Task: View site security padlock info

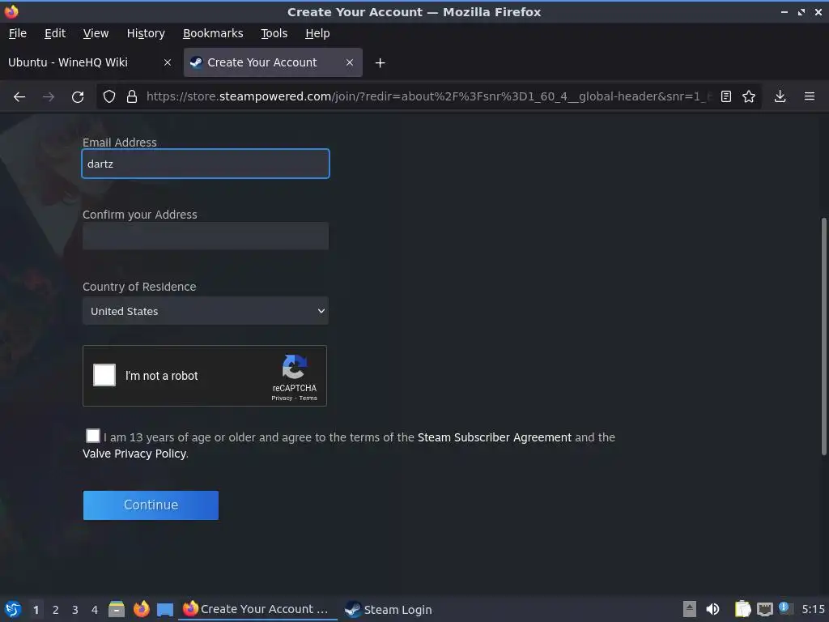Action: (132, 97)
